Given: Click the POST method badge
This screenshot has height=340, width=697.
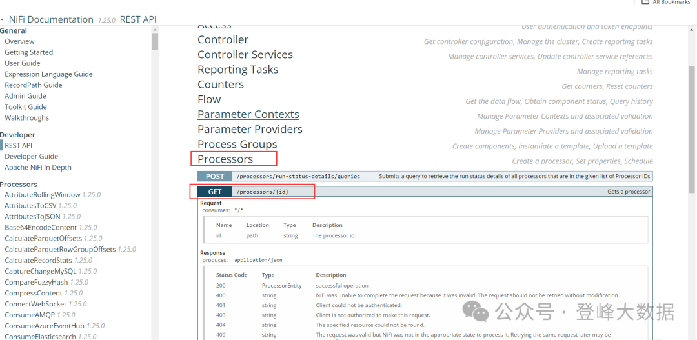Looking at the screenshot, I should [x=215, y=176].
